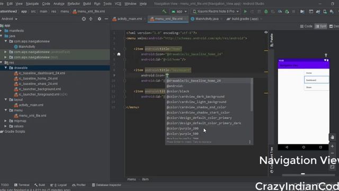Viewport: 339px width, 191px height.
Task: Open the Build tool window at bottom
Action: (40, 185)
